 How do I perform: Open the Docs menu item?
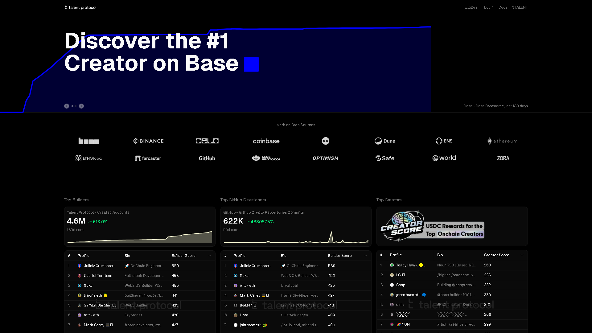point(503,7)
